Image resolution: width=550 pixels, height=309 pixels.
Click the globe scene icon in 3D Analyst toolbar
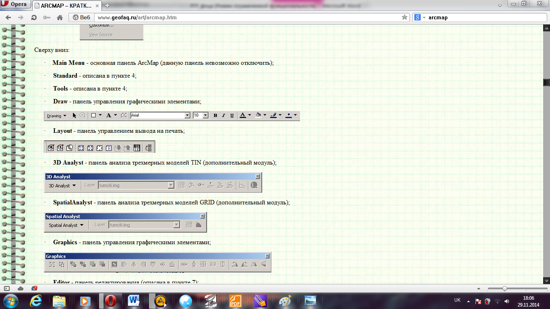(254, 185)
